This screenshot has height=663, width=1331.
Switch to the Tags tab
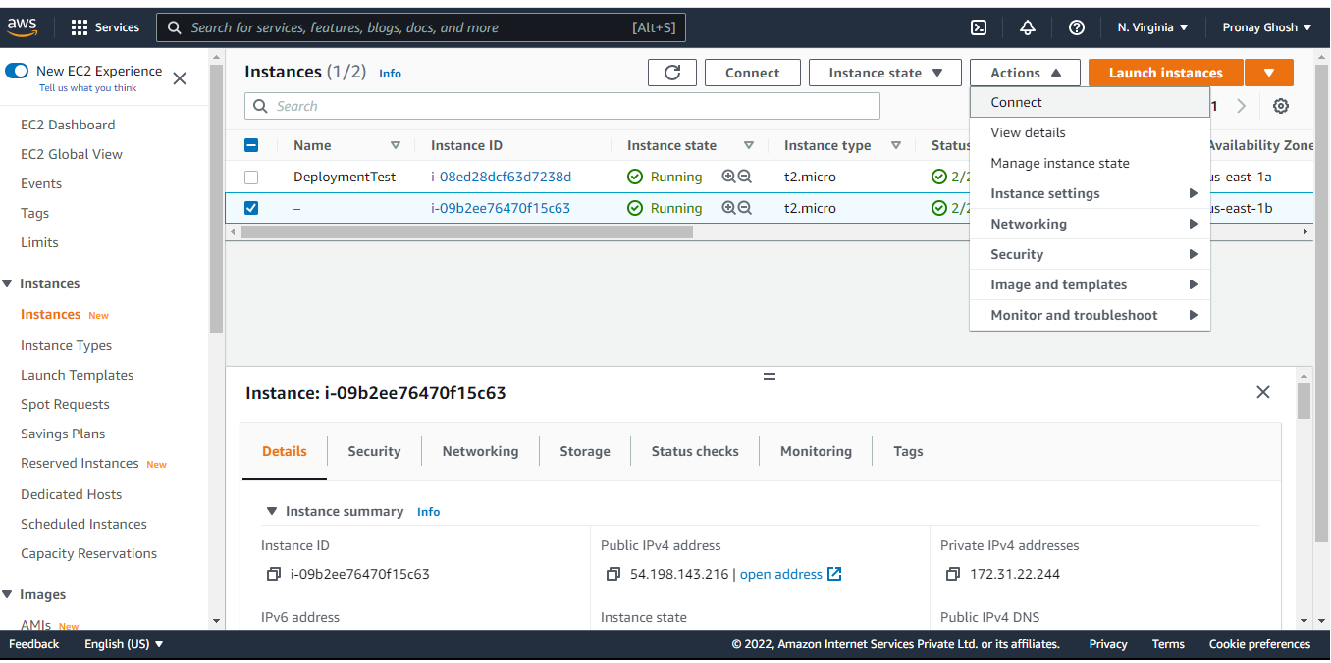tap(908, 451)
